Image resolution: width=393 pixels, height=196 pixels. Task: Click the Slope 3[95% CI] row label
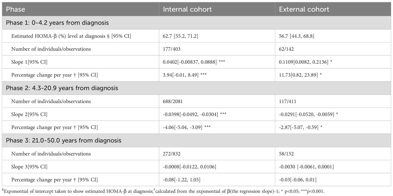(29, 167)
